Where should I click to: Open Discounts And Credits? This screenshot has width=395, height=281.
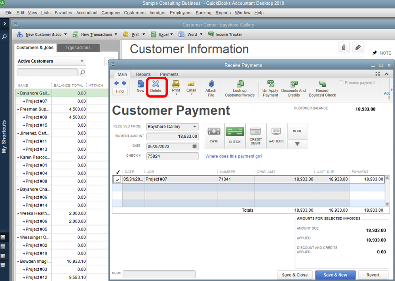[x=293, y=89]
